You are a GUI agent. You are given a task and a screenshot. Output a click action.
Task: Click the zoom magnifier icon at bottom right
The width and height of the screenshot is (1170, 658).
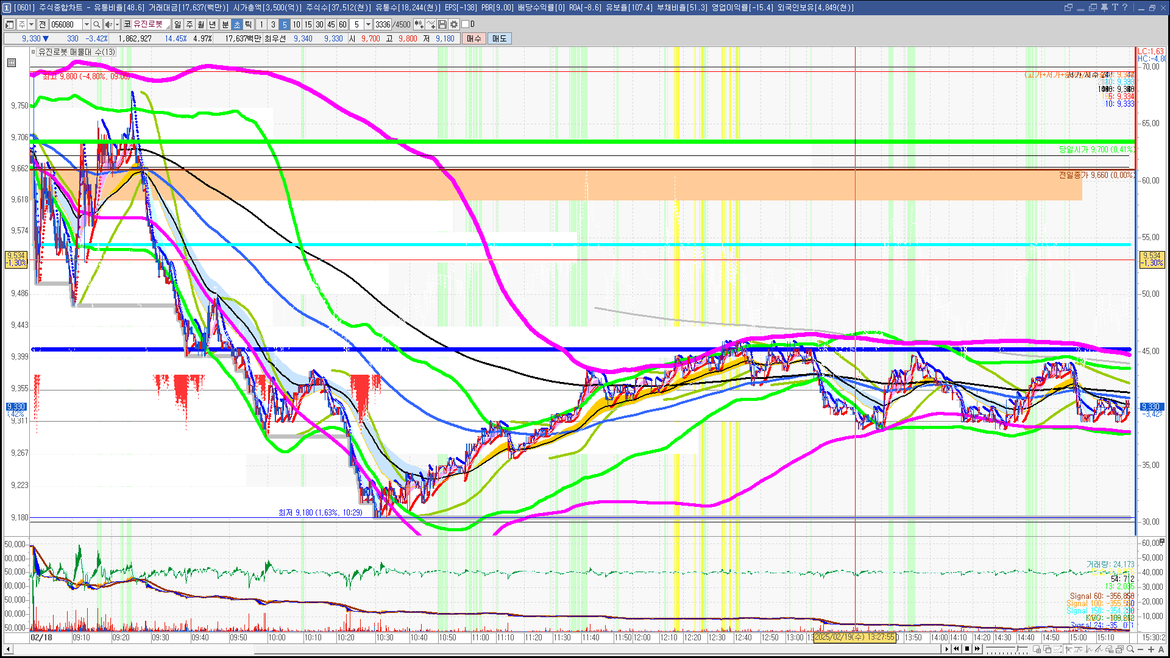click(x=1130, y=649)
